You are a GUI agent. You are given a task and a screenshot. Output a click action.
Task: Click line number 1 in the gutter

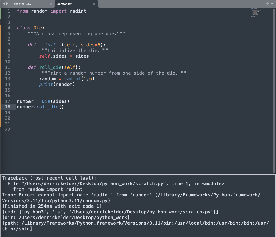tap(9, 11)
